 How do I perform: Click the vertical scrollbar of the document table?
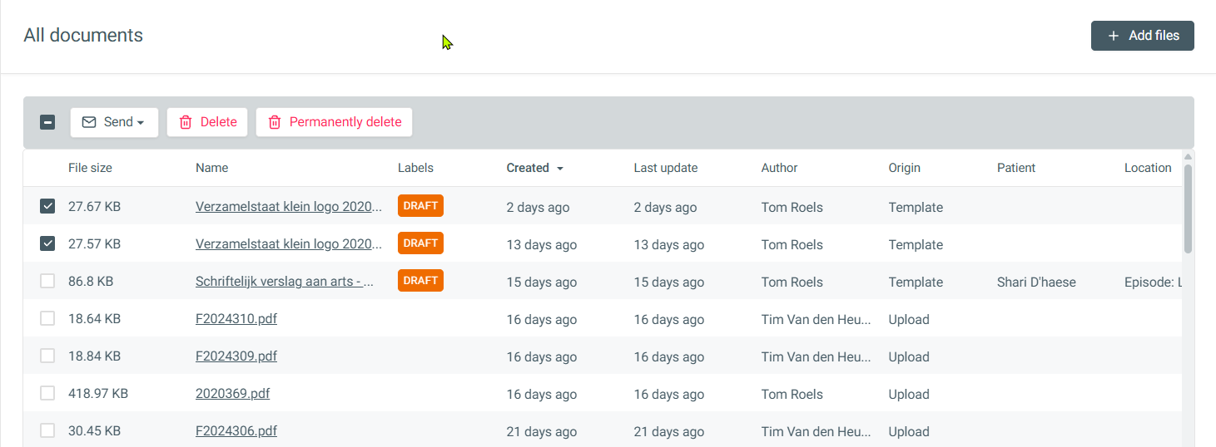(1188, 208)
